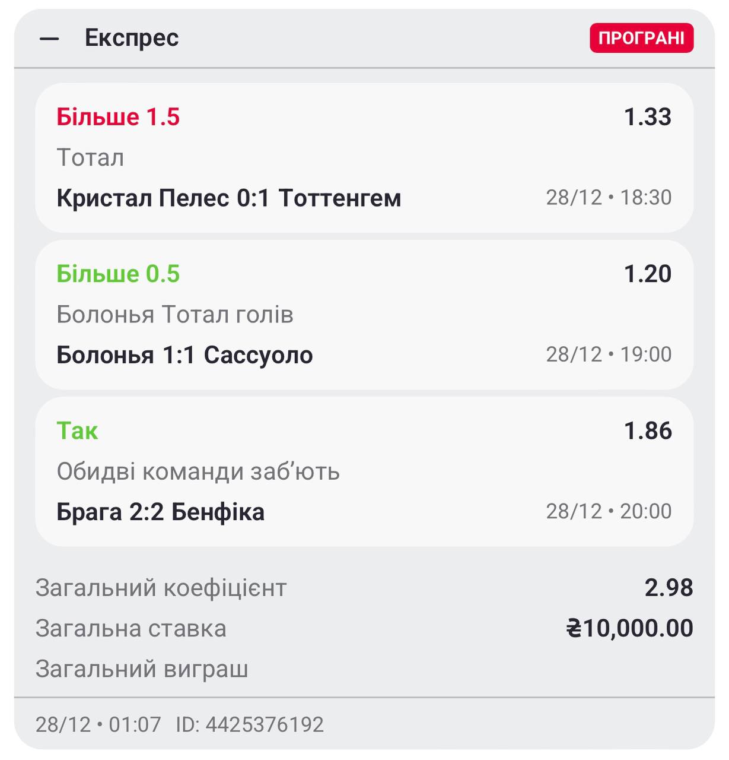Image resolution: width=729 pixels, height=760 pixels.
Task: Click the 28/12 • 18:30 match time
Action: (609, 198)
